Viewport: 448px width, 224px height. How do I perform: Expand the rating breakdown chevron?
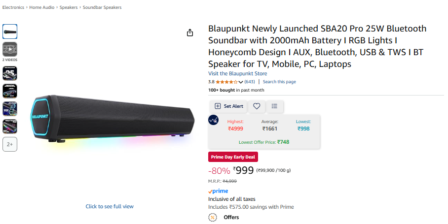(x=241, y=82)
